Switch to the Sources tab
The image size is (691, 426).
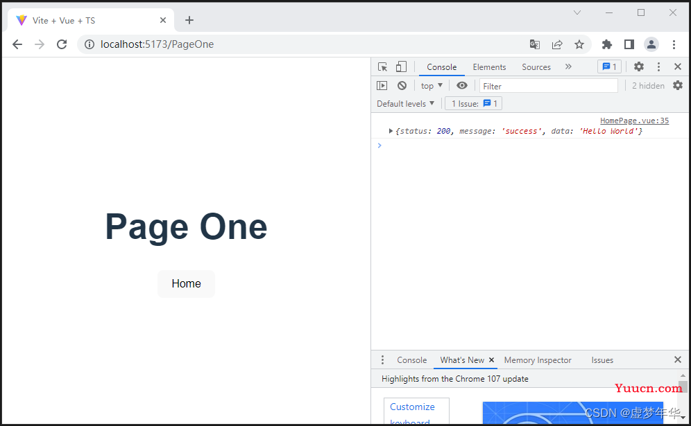[536, 67]
